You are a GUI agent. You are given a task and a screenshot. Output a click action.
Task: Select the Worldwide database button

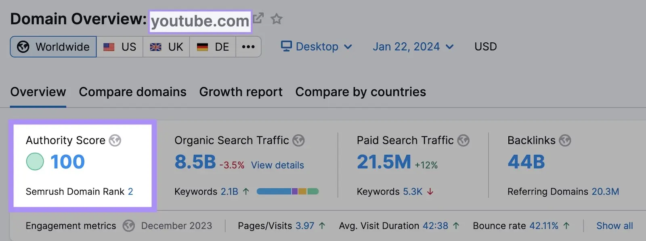coord(53,47)
